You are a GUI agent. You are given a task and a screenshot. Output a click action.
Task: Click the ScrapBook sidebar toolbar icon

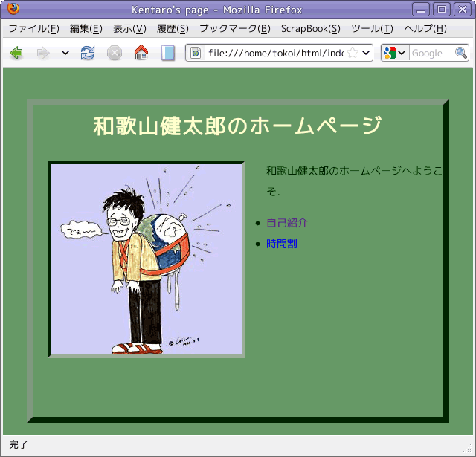point(168,53)
